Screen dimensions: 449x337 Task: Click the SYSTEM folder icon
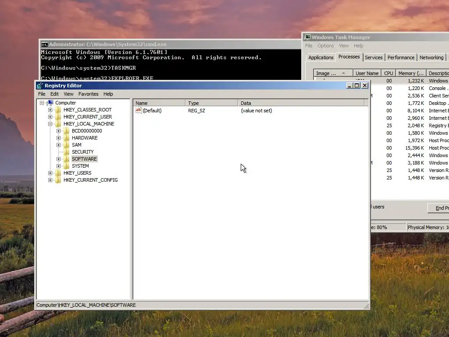tap(67, 166)
